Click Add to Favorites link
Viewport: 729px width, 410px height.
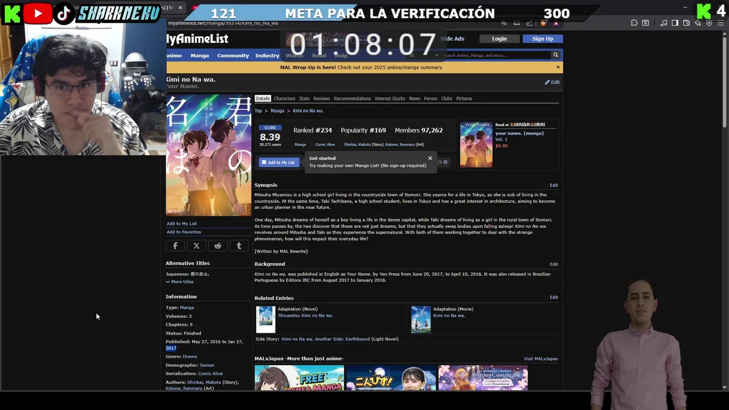click(x=183, y=232)
